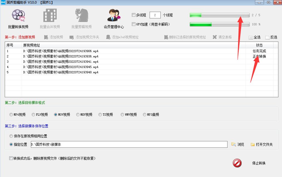
Task: Select the FLV视频 format radio
Action: [33, 115]
